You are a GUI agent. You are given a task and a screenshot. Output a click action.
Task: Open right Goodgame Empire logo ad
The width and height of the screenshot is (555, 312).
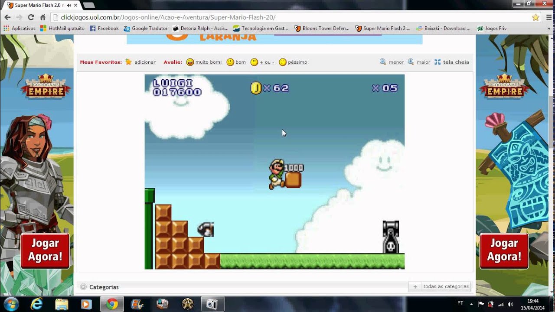coord(504,86)
